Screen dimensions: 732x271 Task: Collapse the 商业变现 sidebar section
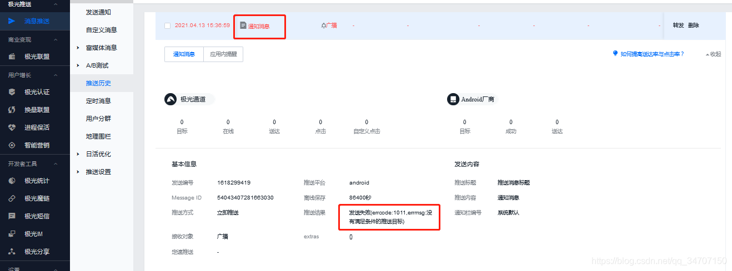coord(55,39)
